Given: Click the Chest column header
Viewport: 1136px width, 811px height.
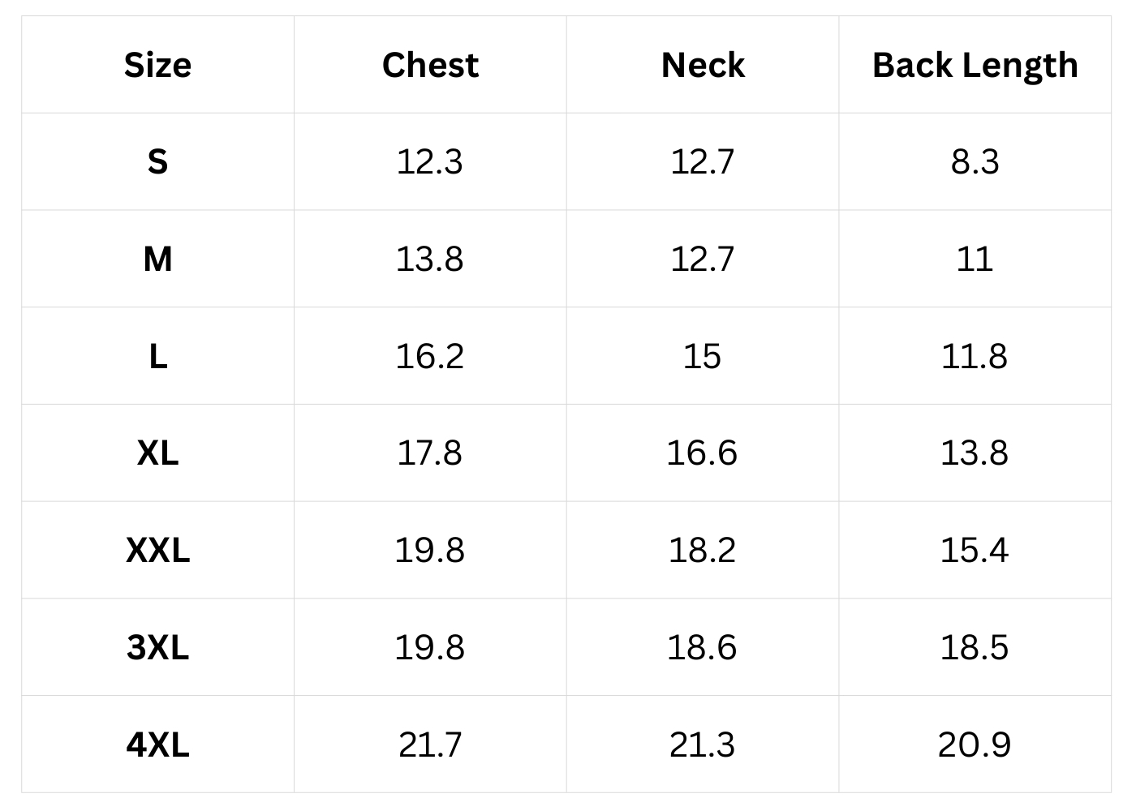Looking at the screenshot, I should click(x=430, y=65).
